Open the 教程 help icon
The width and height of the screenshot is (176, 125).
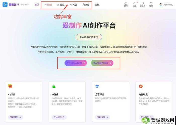(126, 3)
